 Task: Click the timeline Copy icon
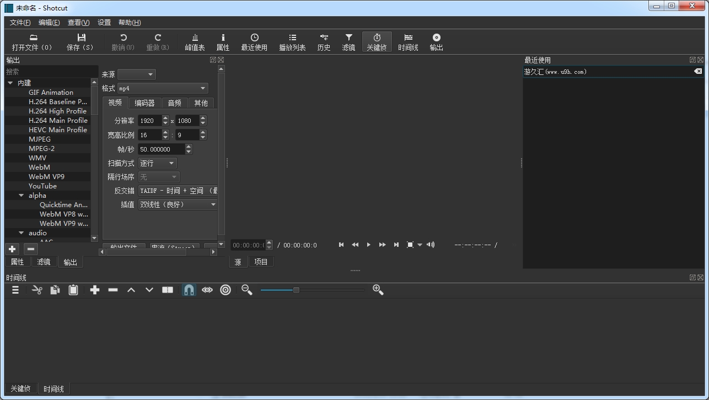pyautogui.click(x=55, y=290)
